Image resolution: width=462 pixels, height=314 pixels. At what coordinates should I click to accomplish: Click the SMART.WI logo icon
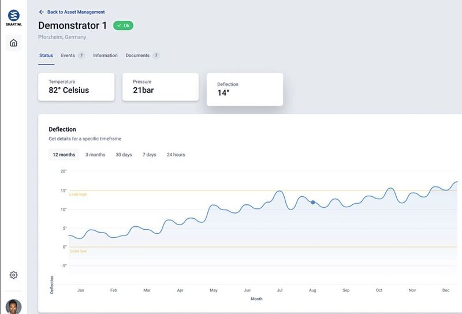13,16
